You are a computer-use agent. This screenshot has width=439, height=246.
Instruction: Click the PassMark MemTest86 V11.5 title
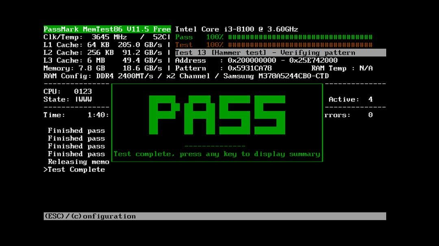coord(106,29)
